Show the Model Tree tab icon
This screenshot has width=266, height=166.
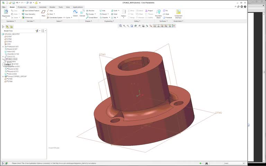[x=3, y=27]
